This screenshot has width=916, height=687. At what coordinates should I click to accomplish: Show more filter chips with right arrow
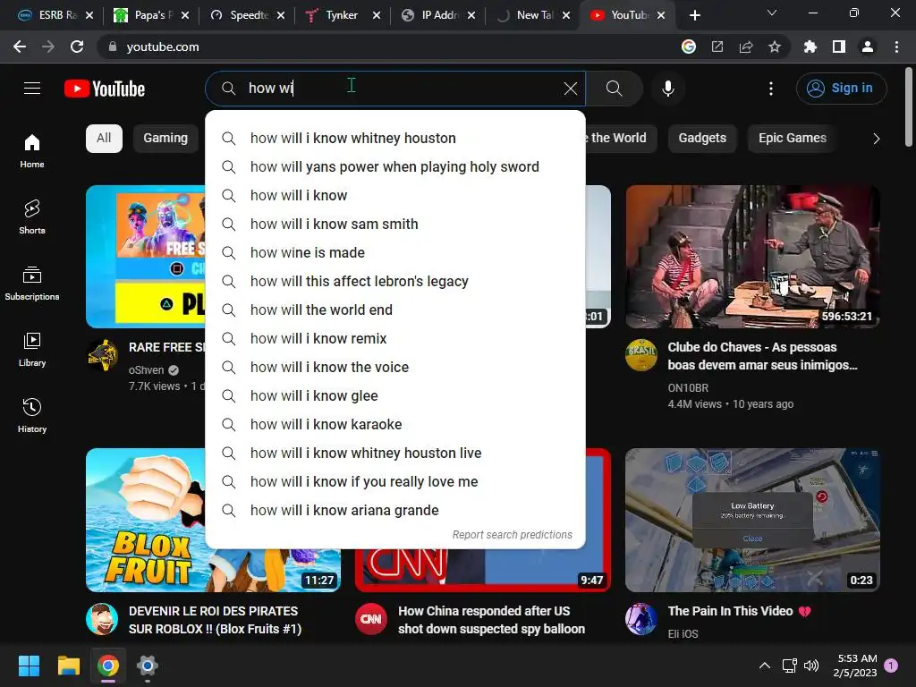pyautogui.click(x=876, y=139)
